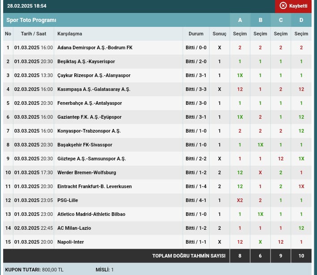317x275 pixels.
Task: Click the Bitti / 1-4 status for Frankfurt-Leverkusen
Action: (196, 186)
